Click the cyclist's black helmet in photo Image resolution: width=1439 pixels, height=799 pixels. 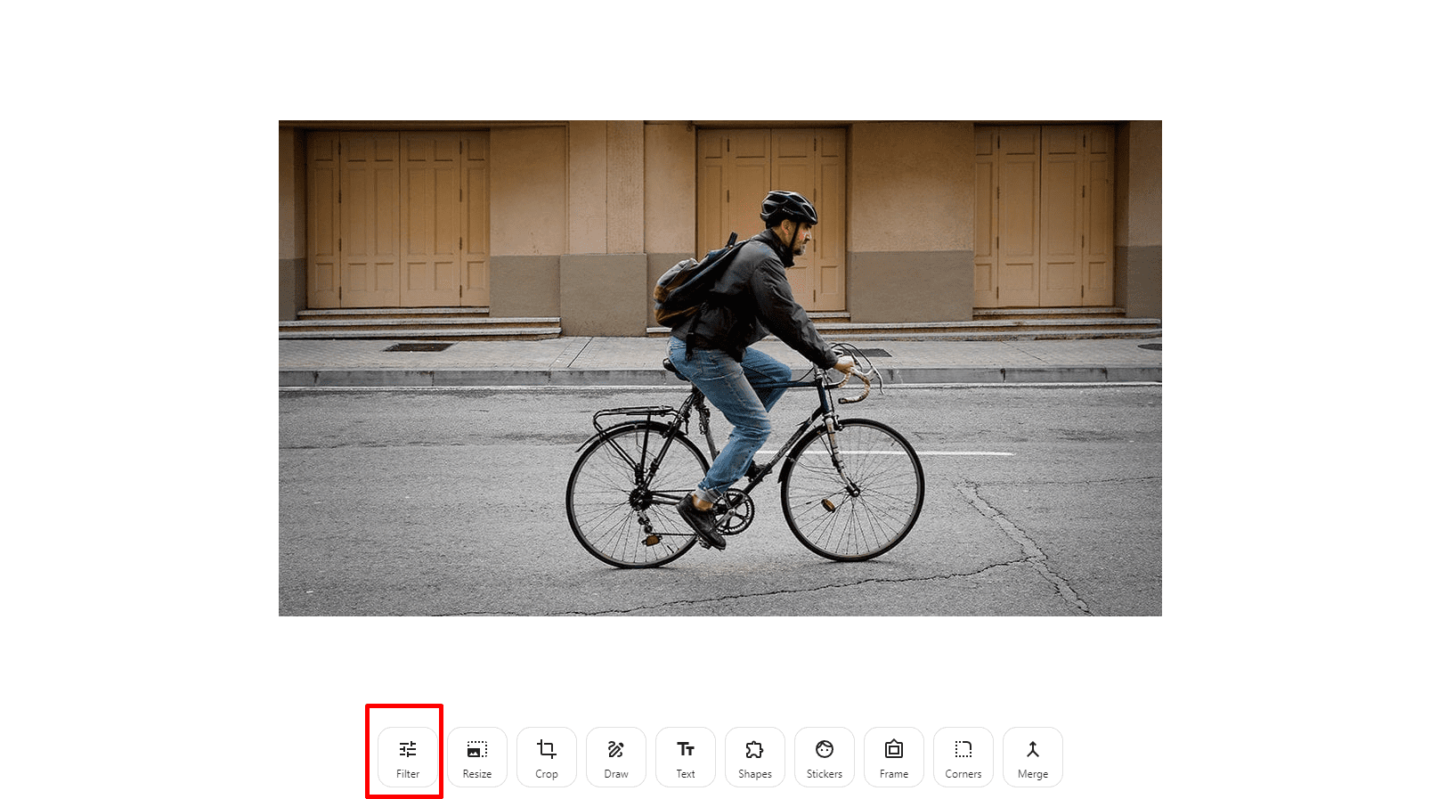[787, 207]
